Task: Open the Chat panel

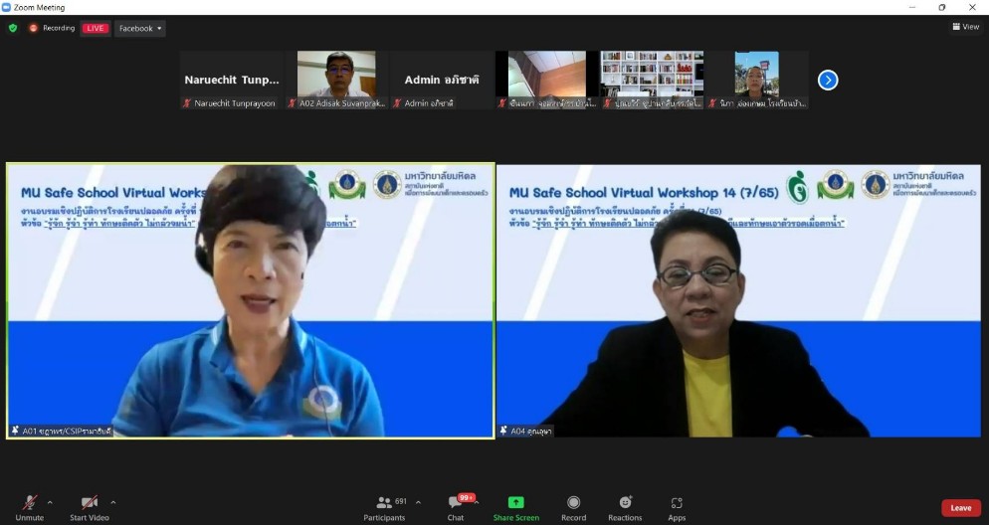Action: (456, 508)
